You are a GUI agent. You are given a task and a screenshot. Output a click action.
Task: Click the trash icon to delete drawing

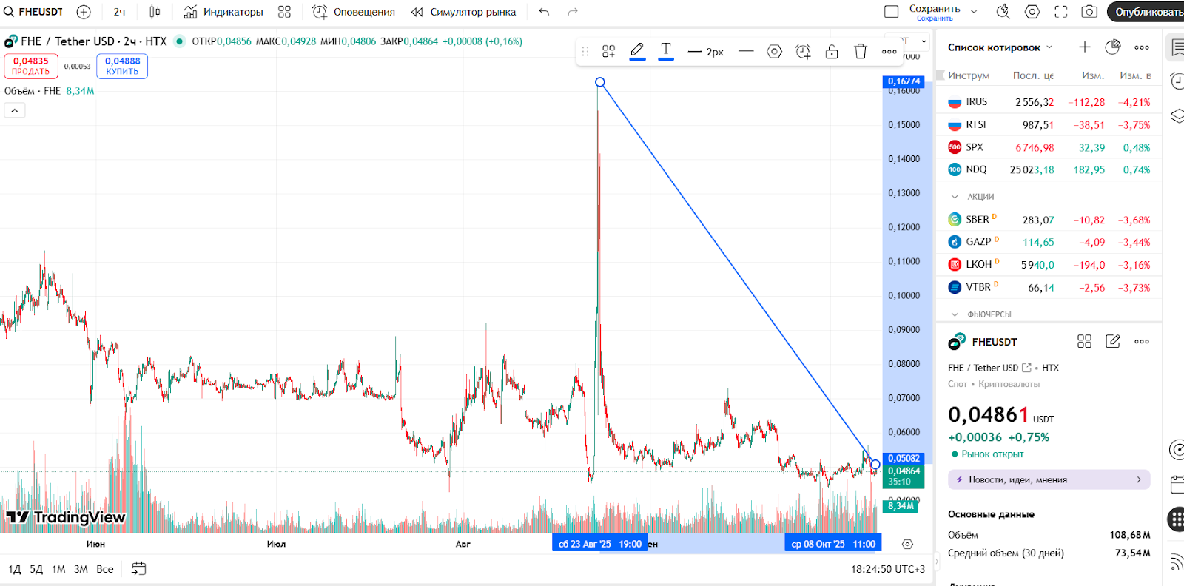860,52
